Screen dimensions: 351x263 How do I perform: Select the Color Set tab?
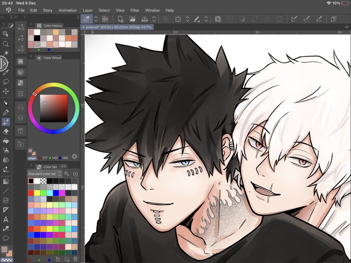point(47,167)
